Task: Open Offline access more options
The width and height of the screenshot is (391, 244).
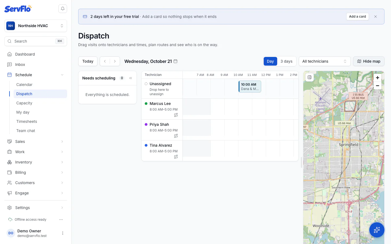Action: [x=61, y=220]
